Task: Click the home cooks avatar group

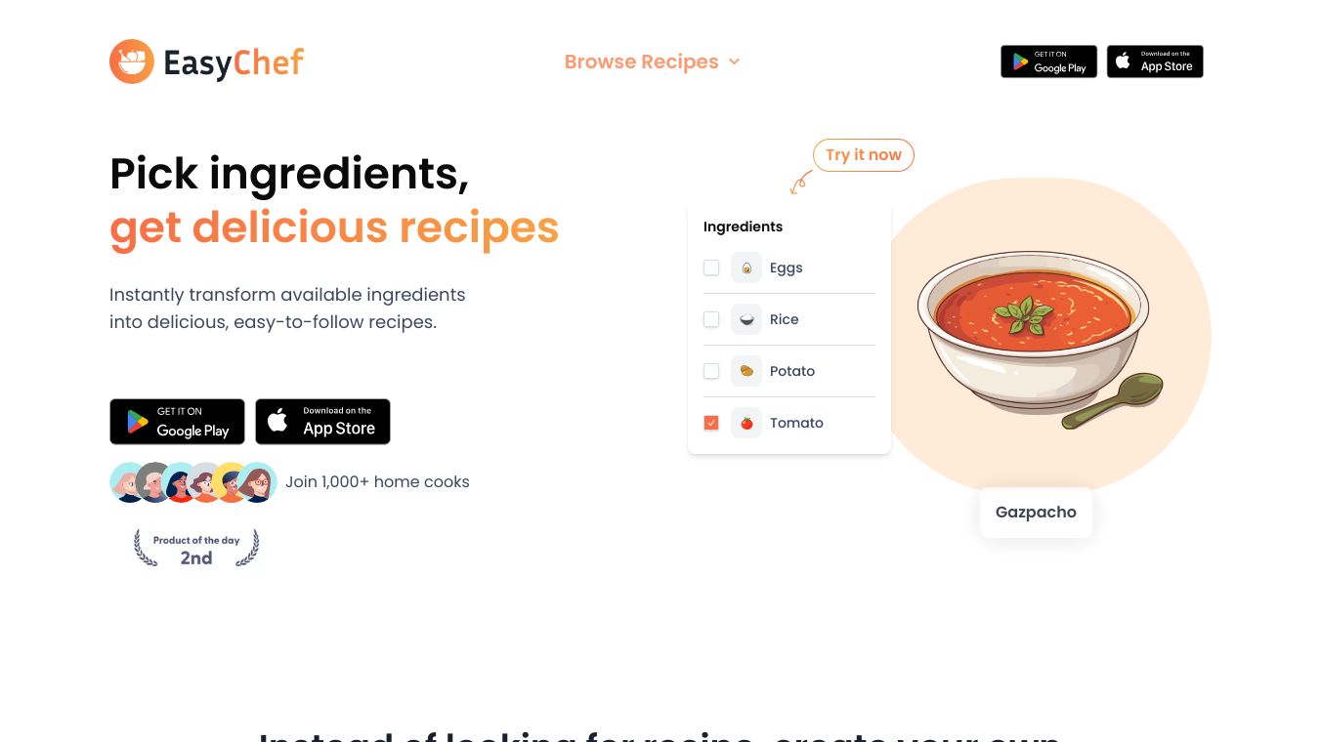Action: [193, 482]
